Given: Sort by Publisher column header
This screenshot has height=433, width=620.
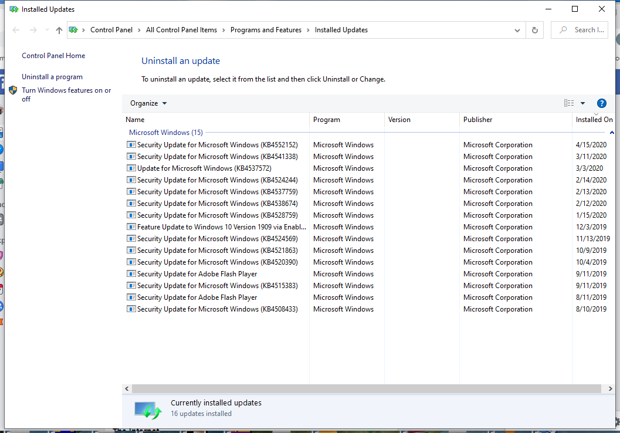Looking at the screenshot, I should tap(516, 120).
